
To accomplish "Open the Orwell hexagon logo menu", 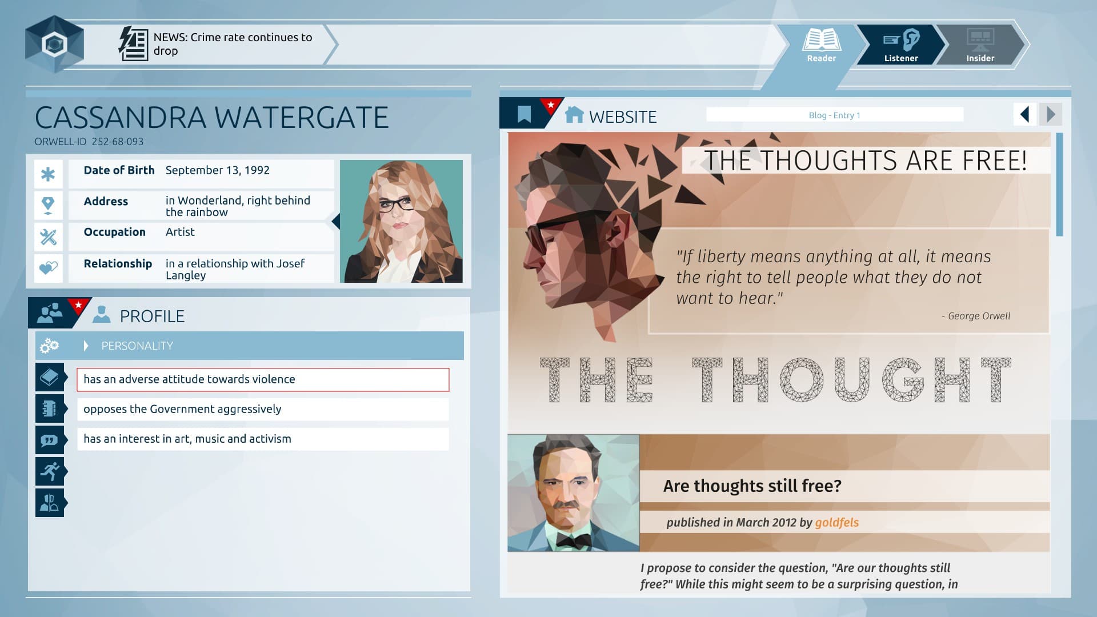I will (55, 43).
